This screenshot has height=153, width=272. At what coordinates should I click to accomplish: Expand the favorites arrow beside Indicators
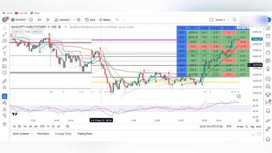point(74,20)
